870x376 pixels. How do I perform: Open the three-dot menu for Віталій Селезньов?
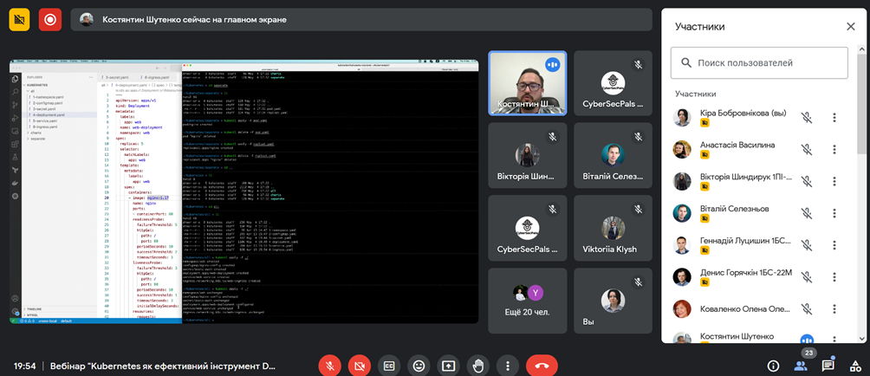pyautogui.click(x=834, y=213)
